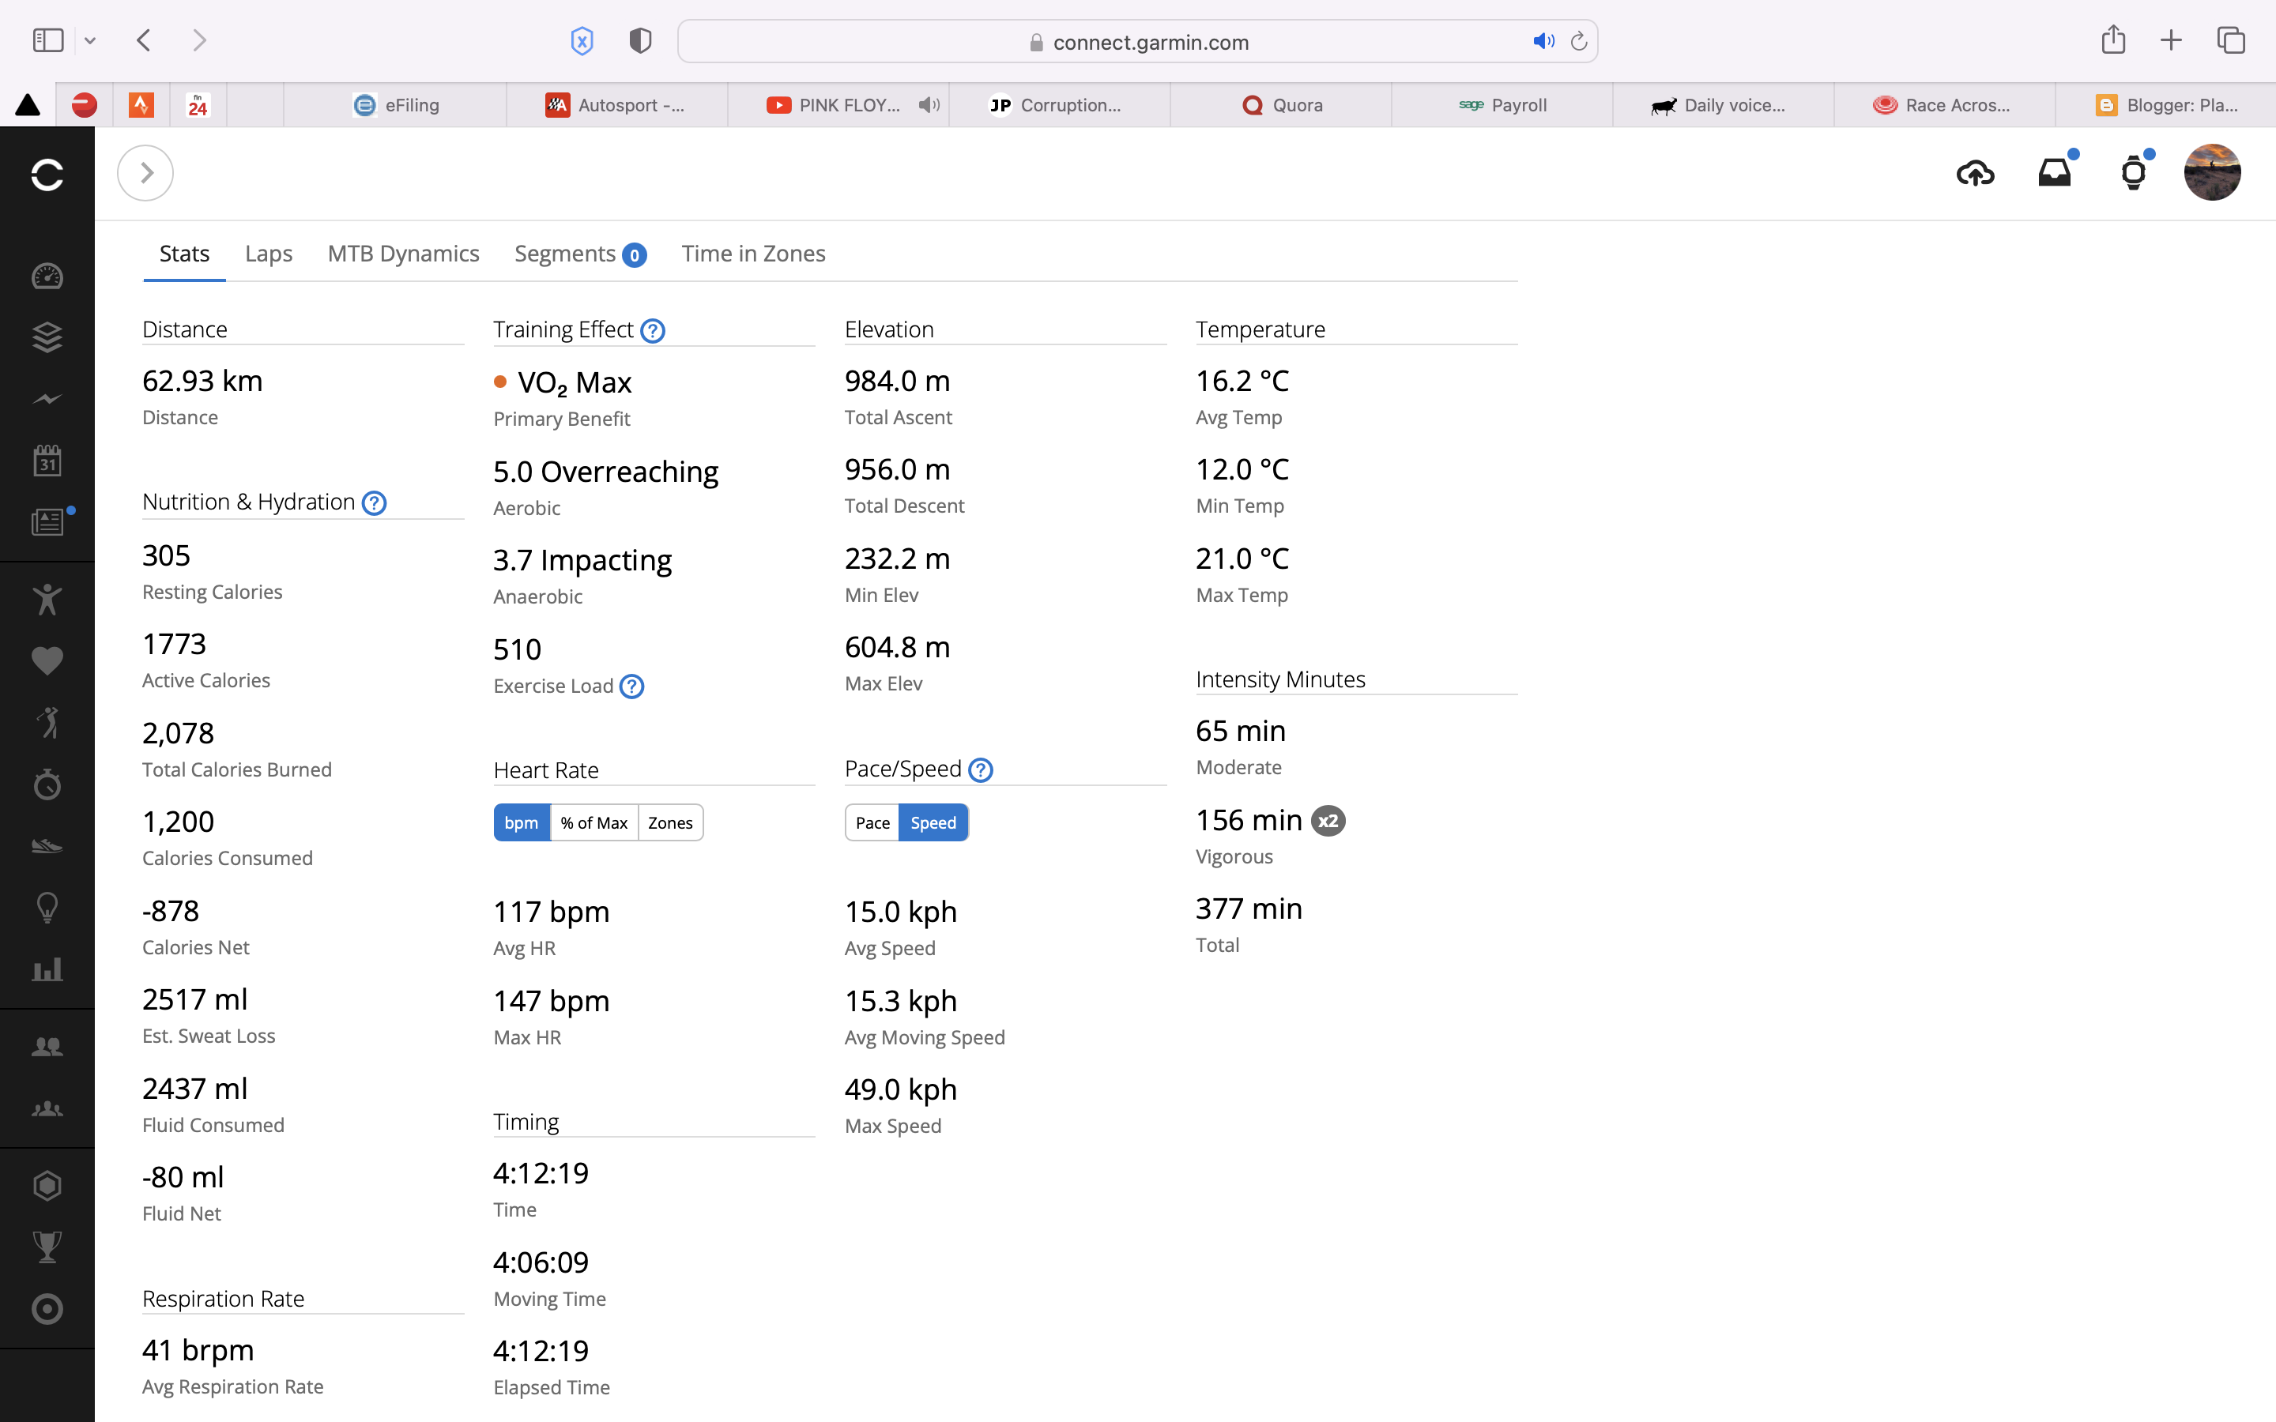Open the bar chart reports icon

pyautogui.click(x=47, y=969)
